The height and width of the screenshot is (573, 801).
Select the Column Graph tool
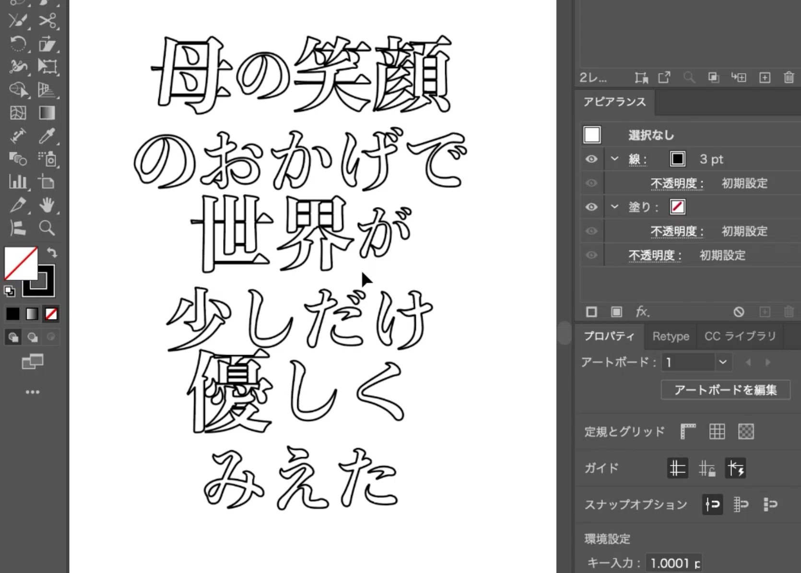[18, 182]
